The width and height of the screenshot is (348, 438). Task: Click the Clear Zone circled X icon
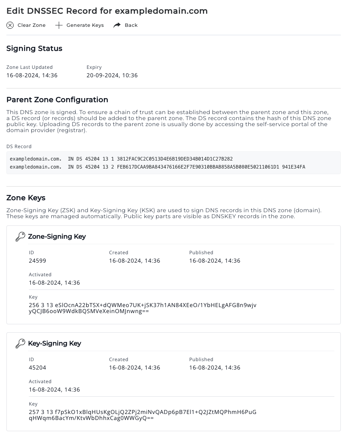pos(10,25)
